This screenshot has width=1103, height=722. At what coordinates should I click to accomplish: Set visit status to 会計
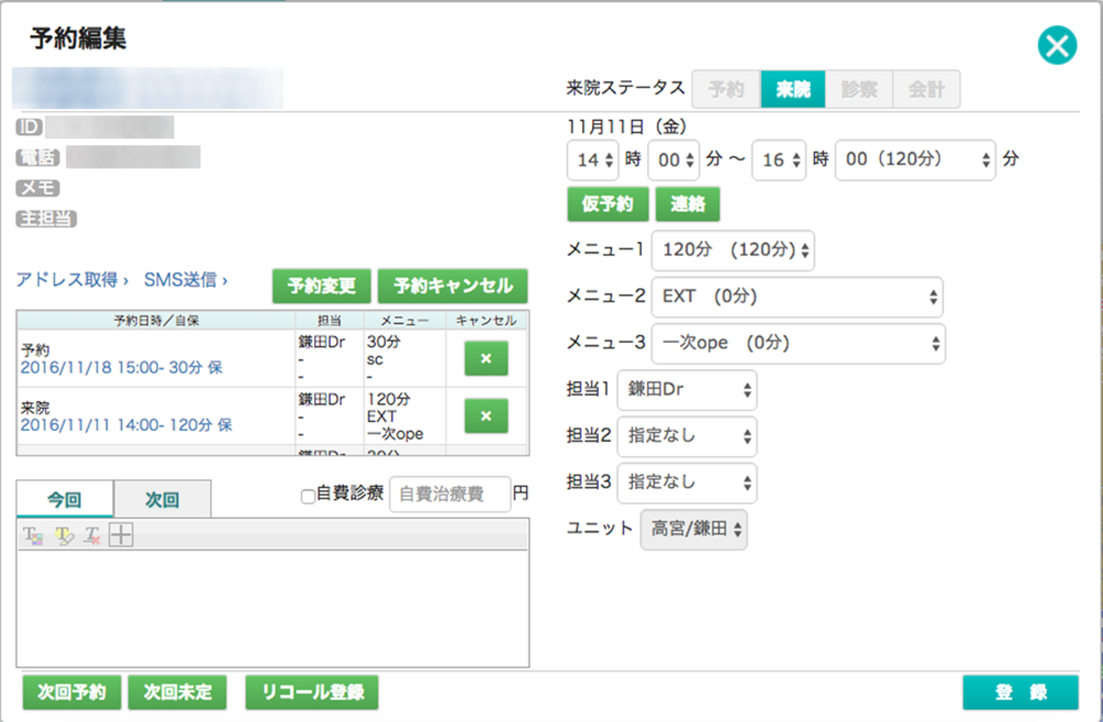926,90
